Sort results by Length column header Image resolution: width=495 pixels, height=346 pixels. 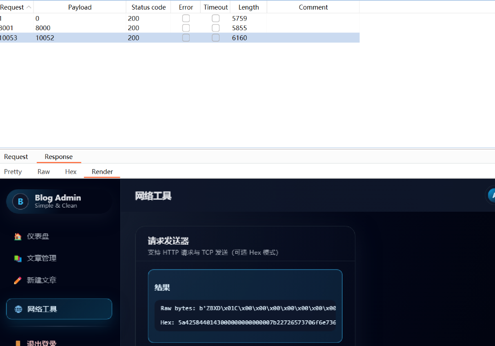click(x=248, y=7)
